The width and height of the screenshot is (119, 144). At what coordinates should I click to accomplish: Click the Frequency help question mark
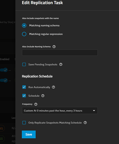pyautogui.click(x=36, y=104)
